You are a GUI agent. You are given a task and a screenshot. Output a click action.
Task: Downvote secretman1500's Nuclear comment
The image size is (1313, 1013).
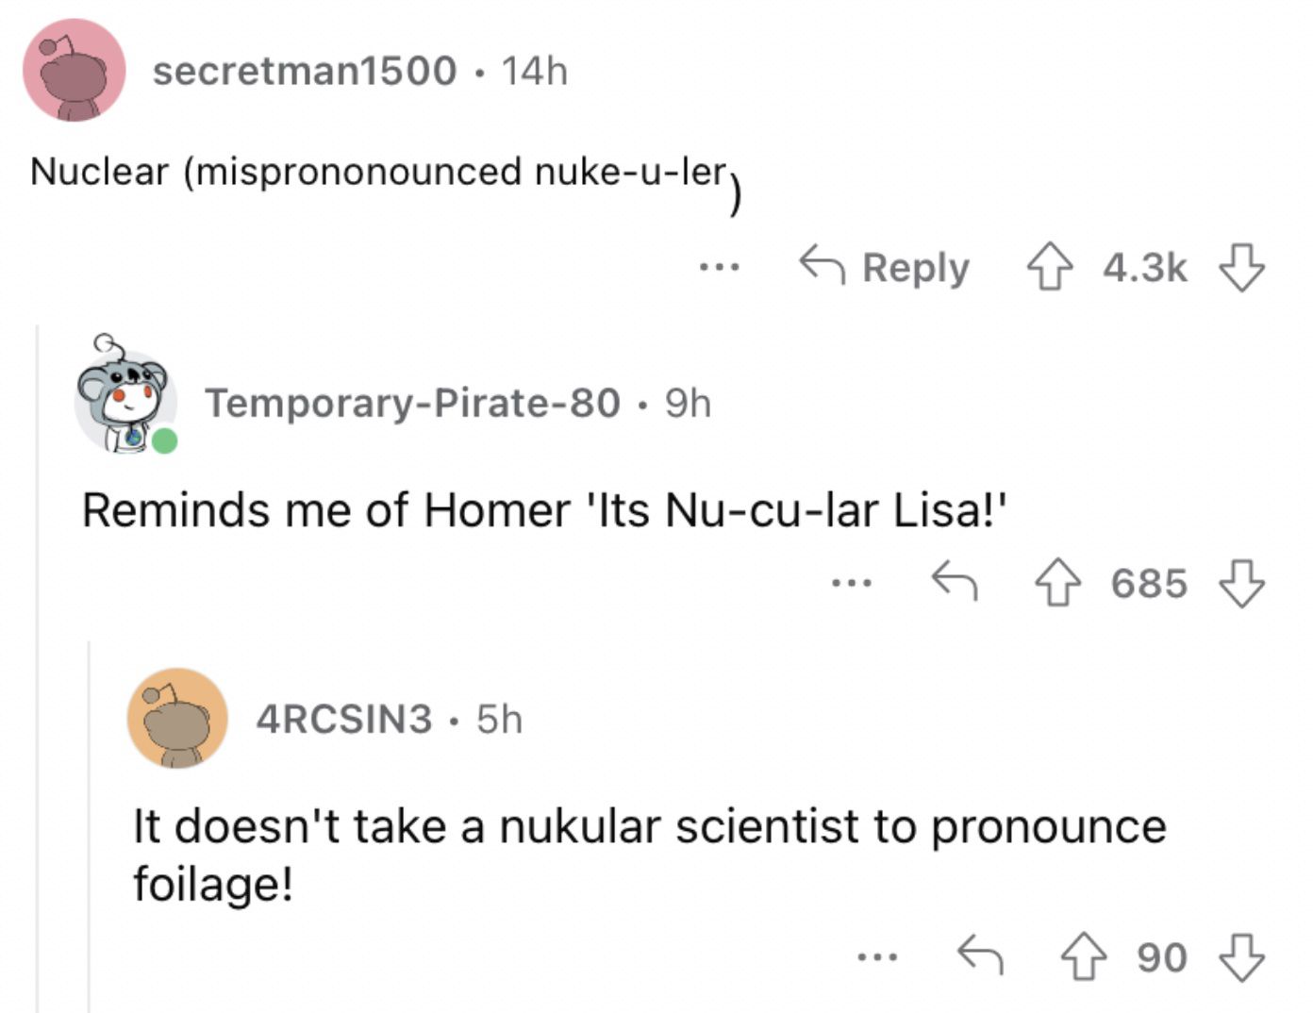pos(1241,267)
